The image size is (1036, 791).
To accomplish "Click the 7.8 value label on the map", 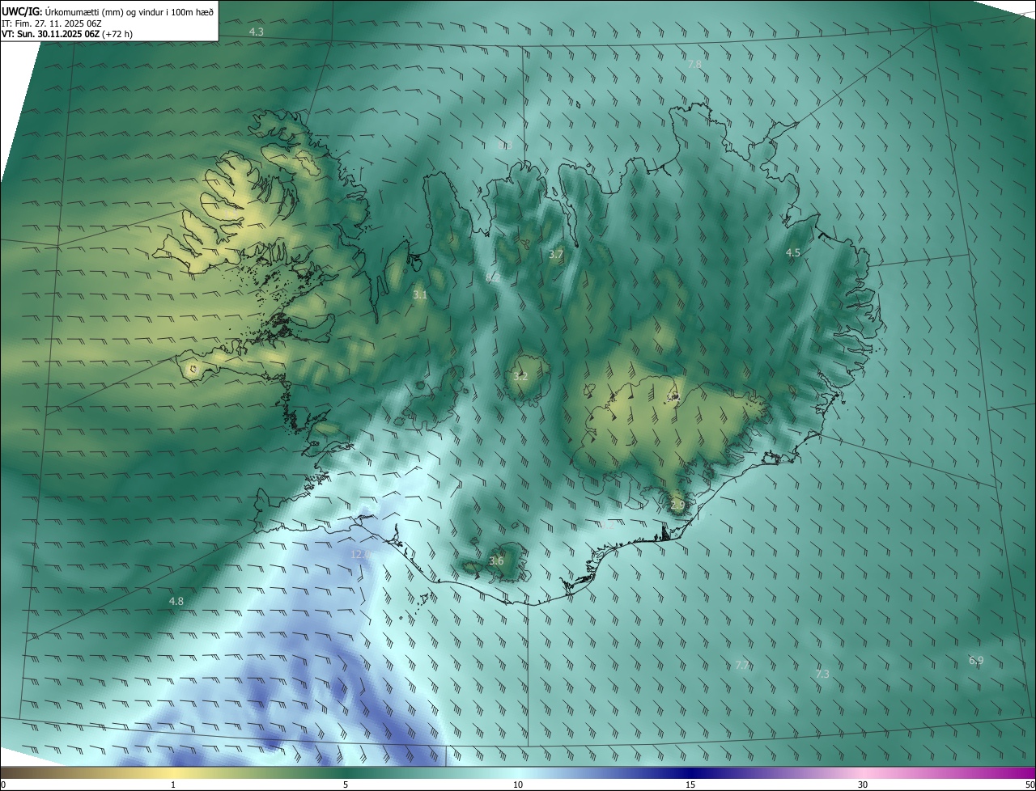I will 694,64.
